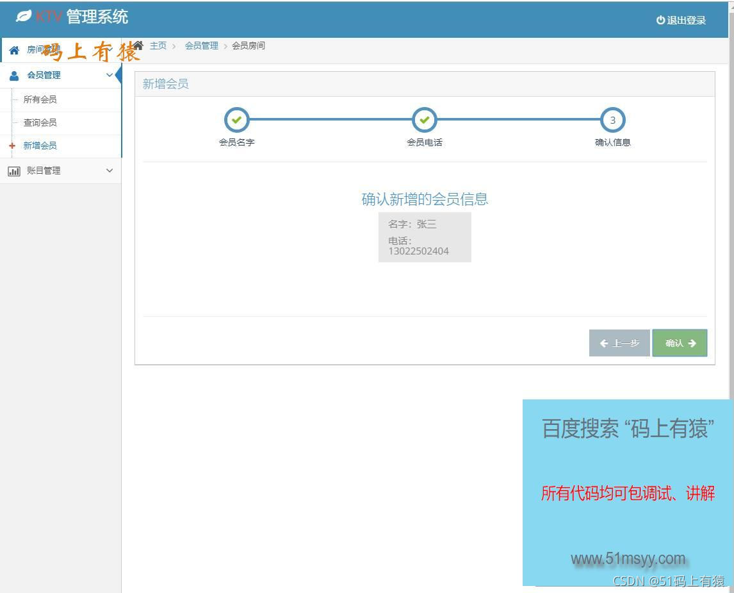Expand the 账目管理 menu chevron
This screenshot has width=734, height=593.
click(x=110, y=171)
